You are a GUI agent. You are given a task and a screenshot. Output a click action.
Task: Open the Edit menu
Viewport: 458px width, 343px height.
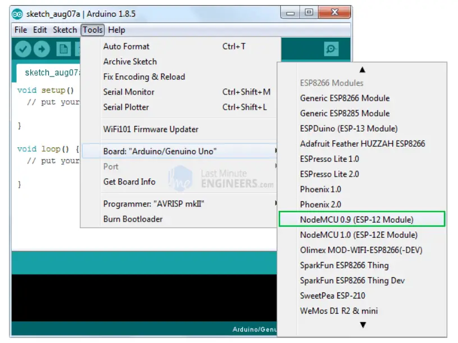point(40,30)
